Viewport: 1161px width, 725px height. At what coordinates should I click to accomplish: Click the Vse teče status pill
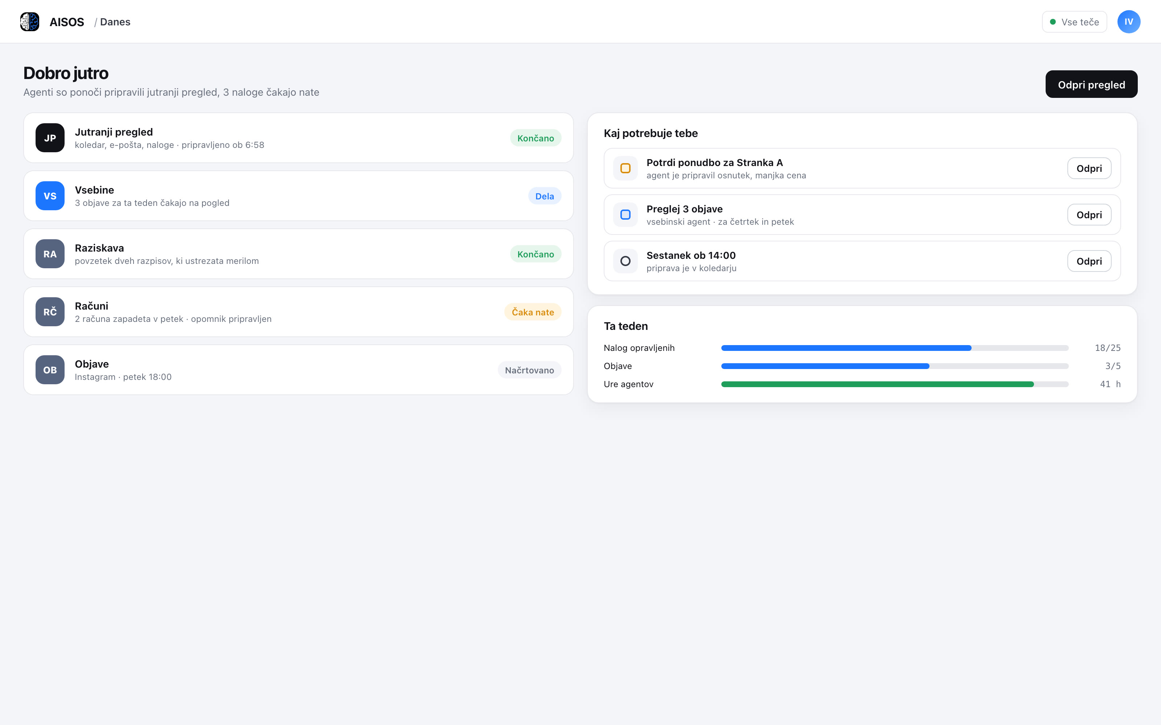tap(1074, 22)
